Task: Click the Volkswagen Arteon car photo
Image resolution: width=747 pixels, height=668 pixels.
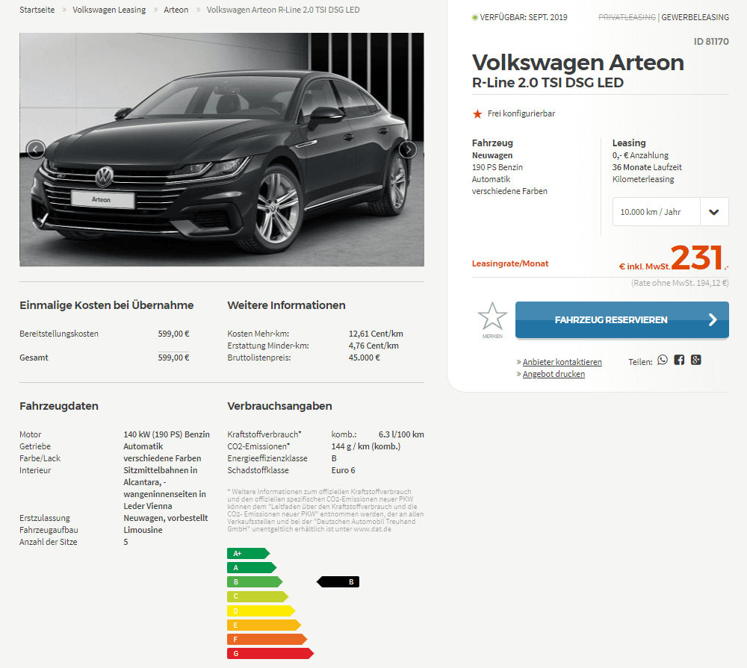Action: (222, 149)
